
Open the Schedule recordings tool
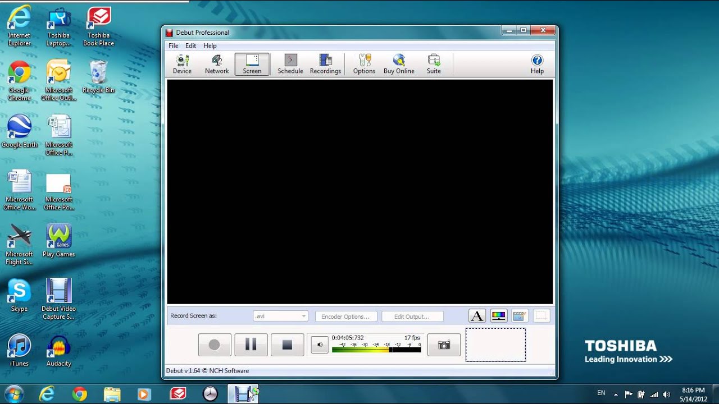pyautogui.click(x=290, y=64)
